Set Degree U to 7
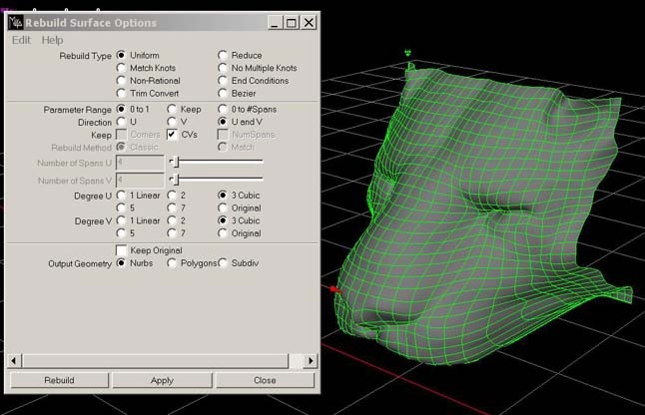Viewport: 645px width, 415px height. tap(172, 207)
